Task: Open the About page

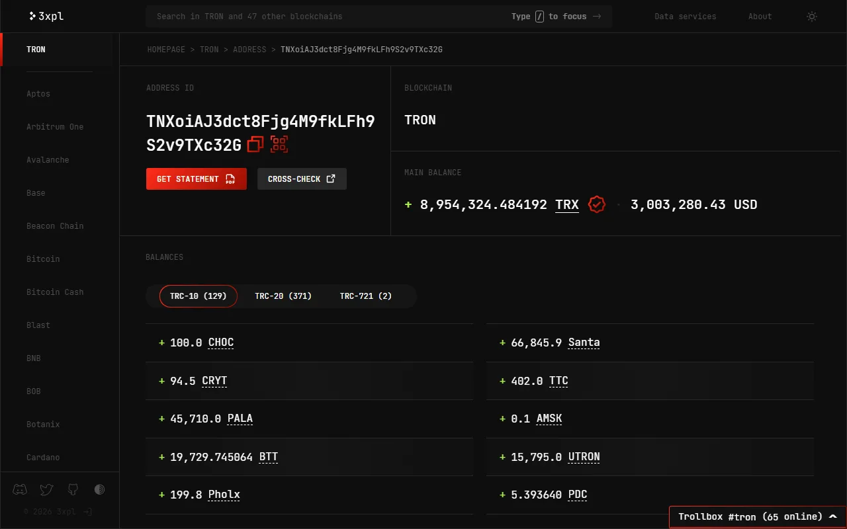Action: [x=760, y=17]
